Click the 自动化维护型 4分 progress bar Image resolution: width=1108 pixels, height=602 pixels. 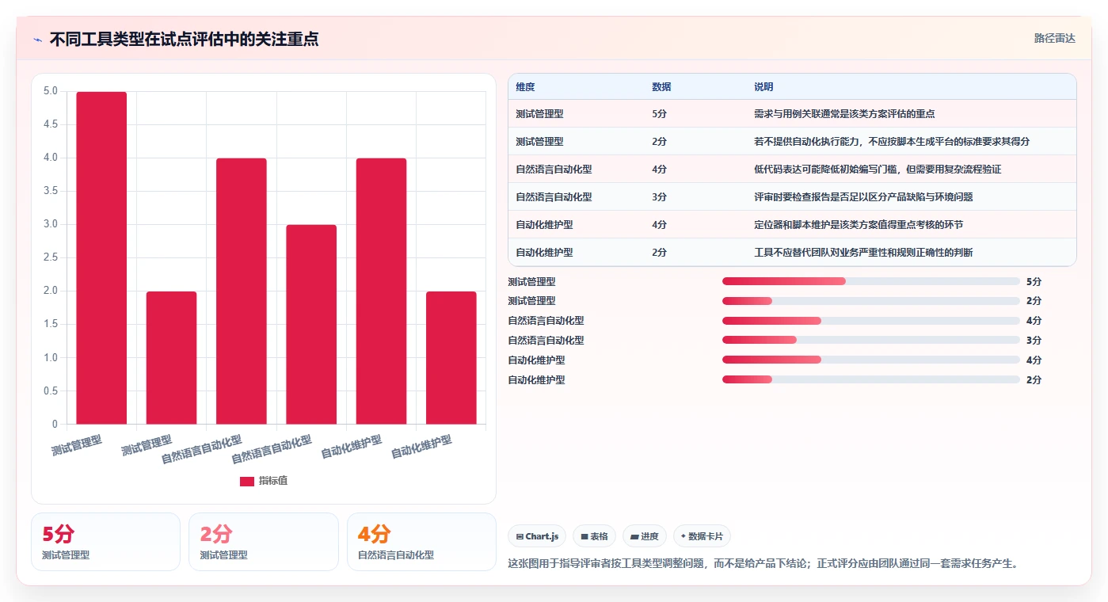click(870, 360)
